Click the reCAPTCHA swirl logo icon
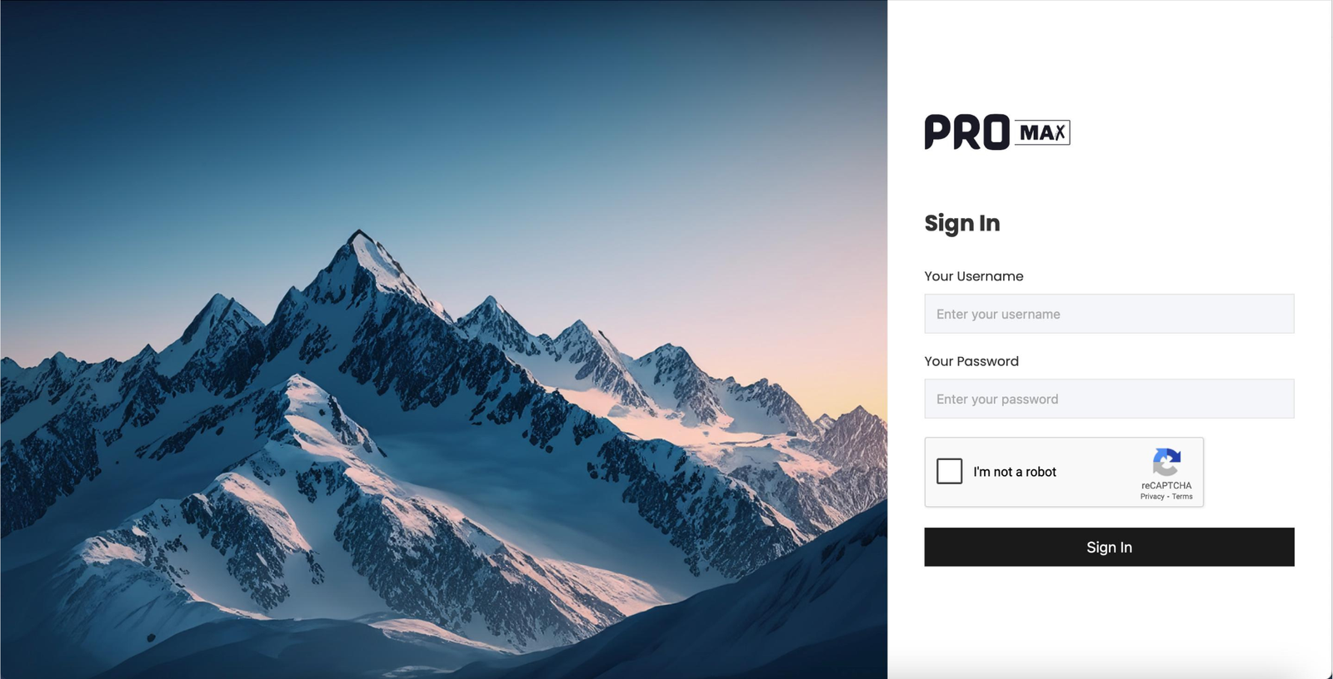Screen dimensions: 1333x679 tap(1166, 462)
